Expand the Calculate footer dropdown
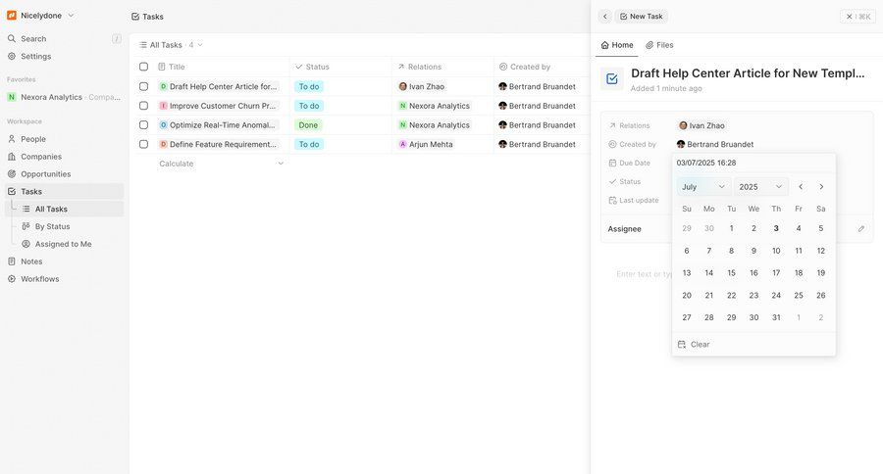 222,164
